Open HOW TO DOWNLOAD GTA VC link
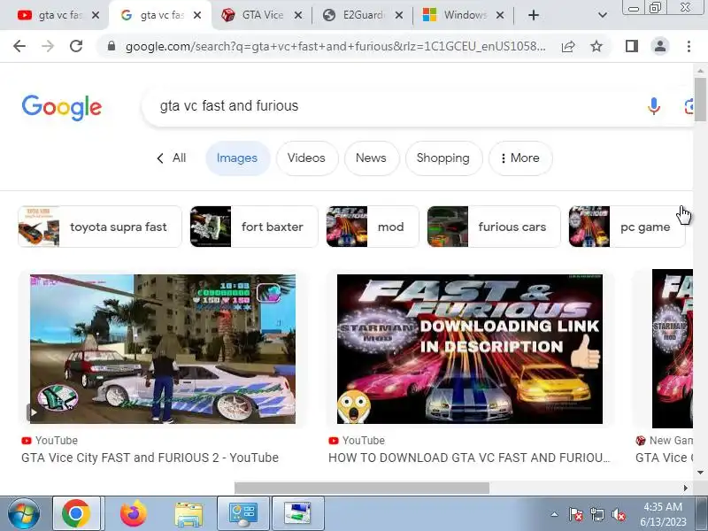Screen dimensions: 708x531 coord(469,458)
